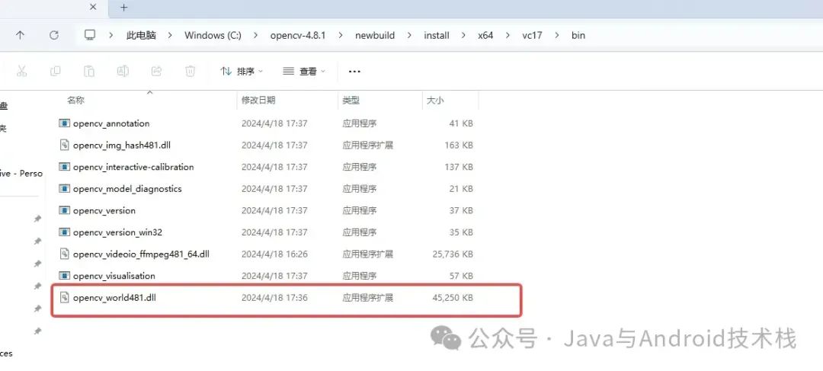The width and height of the screenshot is (823, 371).
Task: Sort by 类型 column header
Action: [351, 101]
